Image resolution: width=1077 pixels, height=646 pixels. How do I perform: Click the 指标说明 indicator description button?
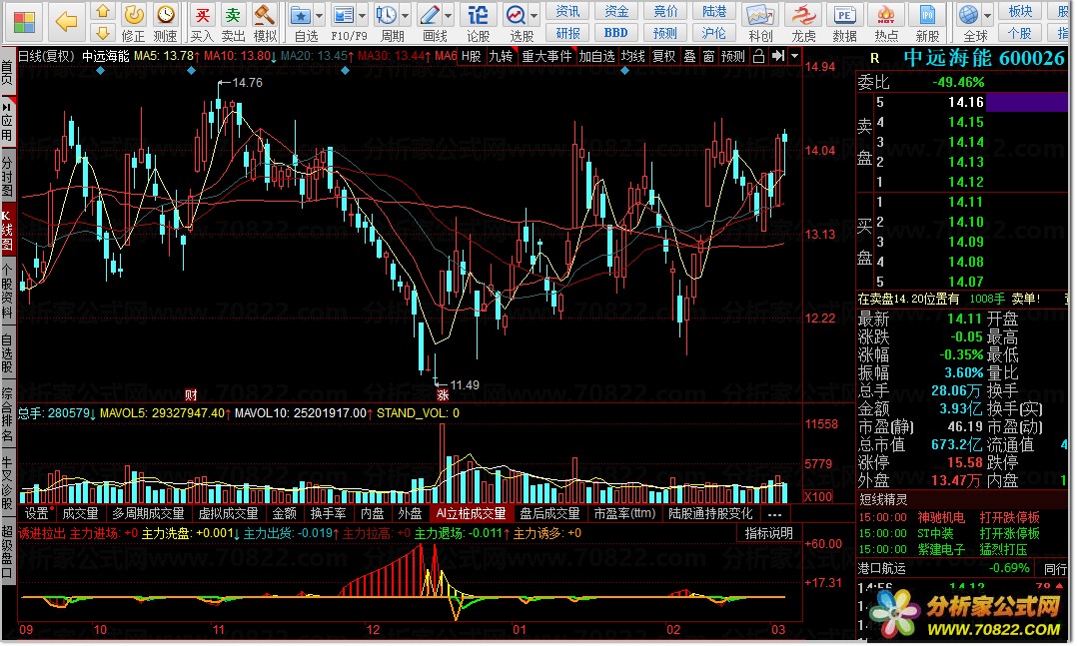pos(768,533)
